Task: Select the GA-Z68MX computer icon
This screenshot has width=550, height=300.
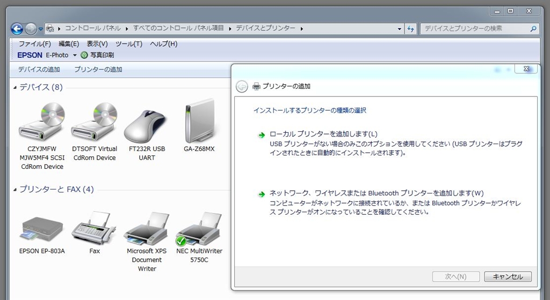Action: 199,120
